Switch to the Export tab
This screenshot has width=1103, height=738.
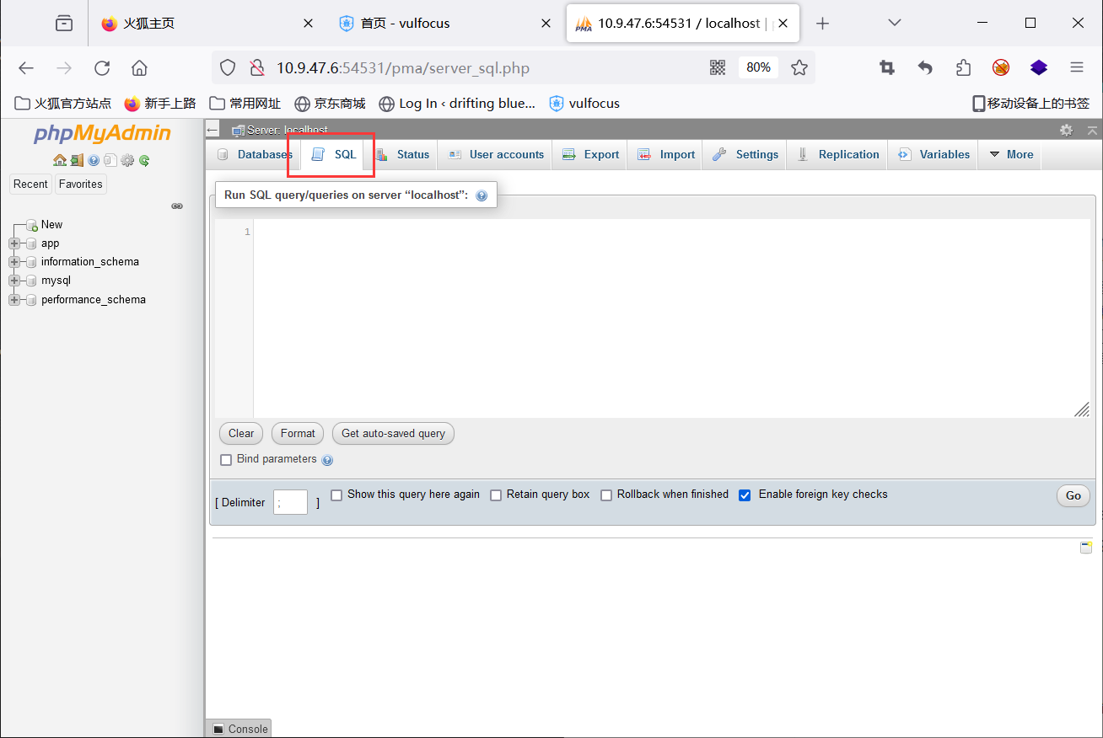pyautogui.click(x=590, y=155)
